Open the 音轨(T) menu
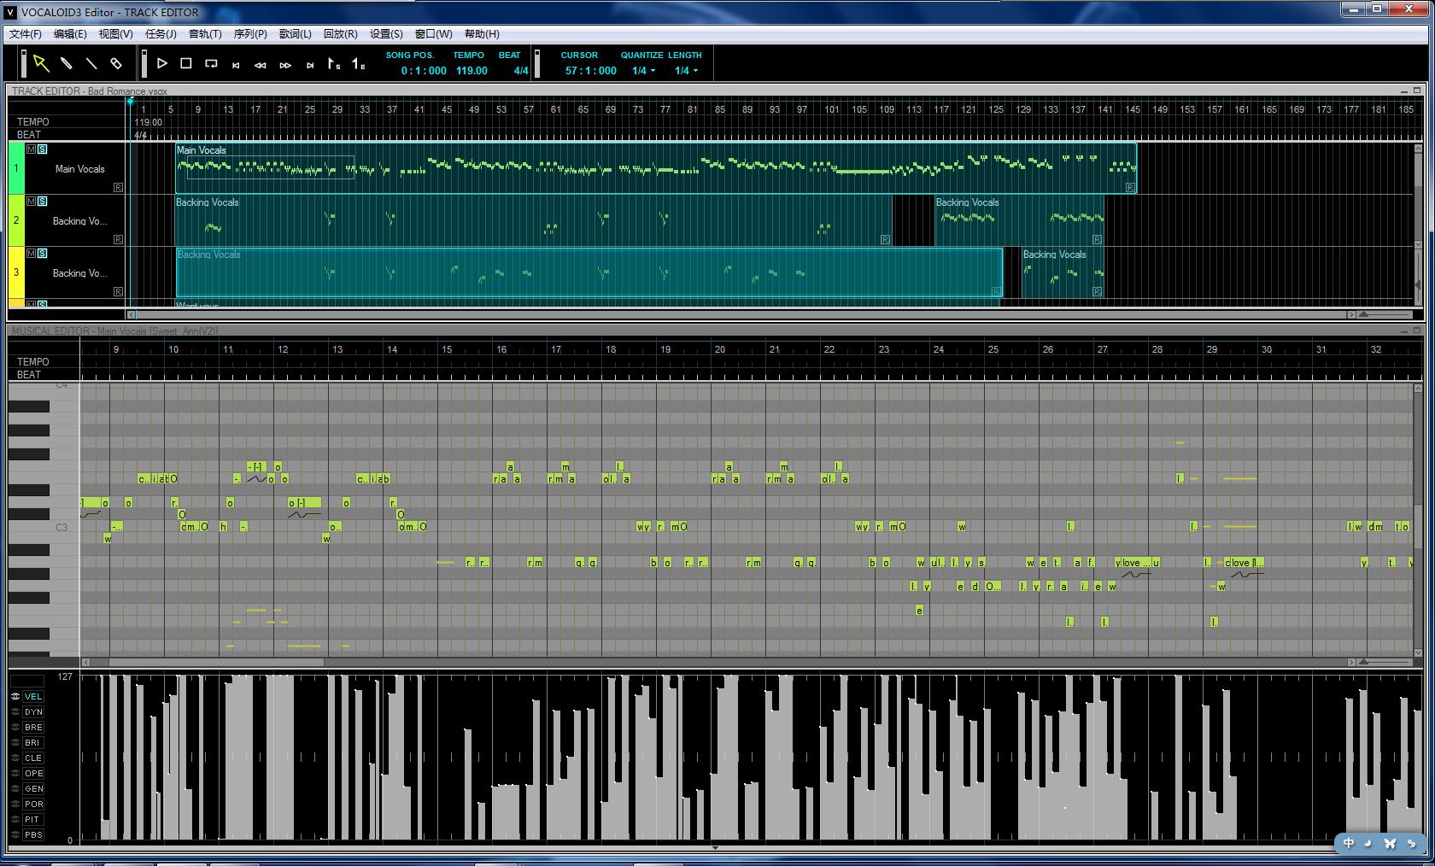Image resolution: width=1435 pixels, height=866 pixels. point(205,34)
